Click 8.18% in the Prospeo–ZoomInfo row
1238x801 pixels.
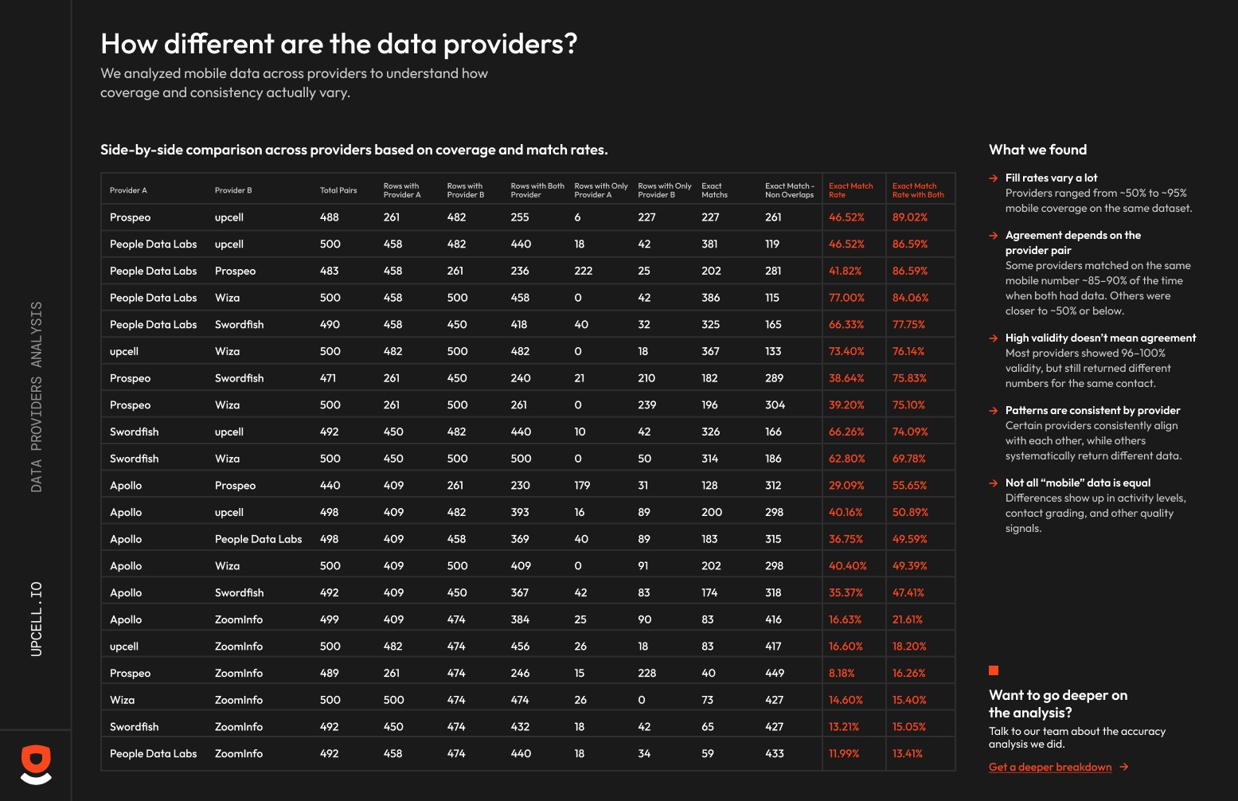point(842,674)
